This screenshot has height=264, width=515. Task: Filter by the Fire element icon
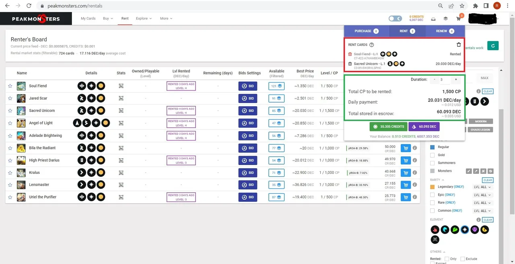pyautogui.click(x=435, y=229)
